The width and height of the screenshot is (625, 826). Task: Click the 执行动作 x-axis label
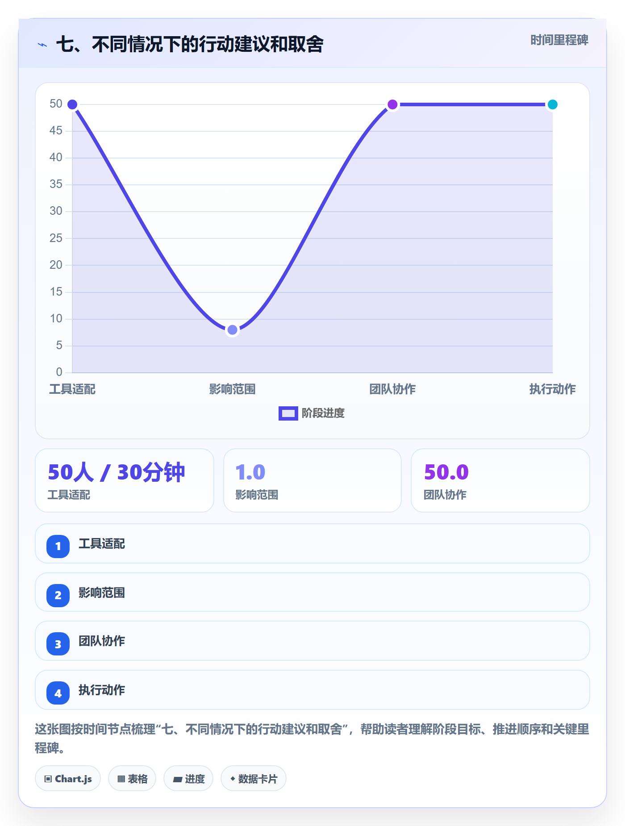tap(552, 389)
